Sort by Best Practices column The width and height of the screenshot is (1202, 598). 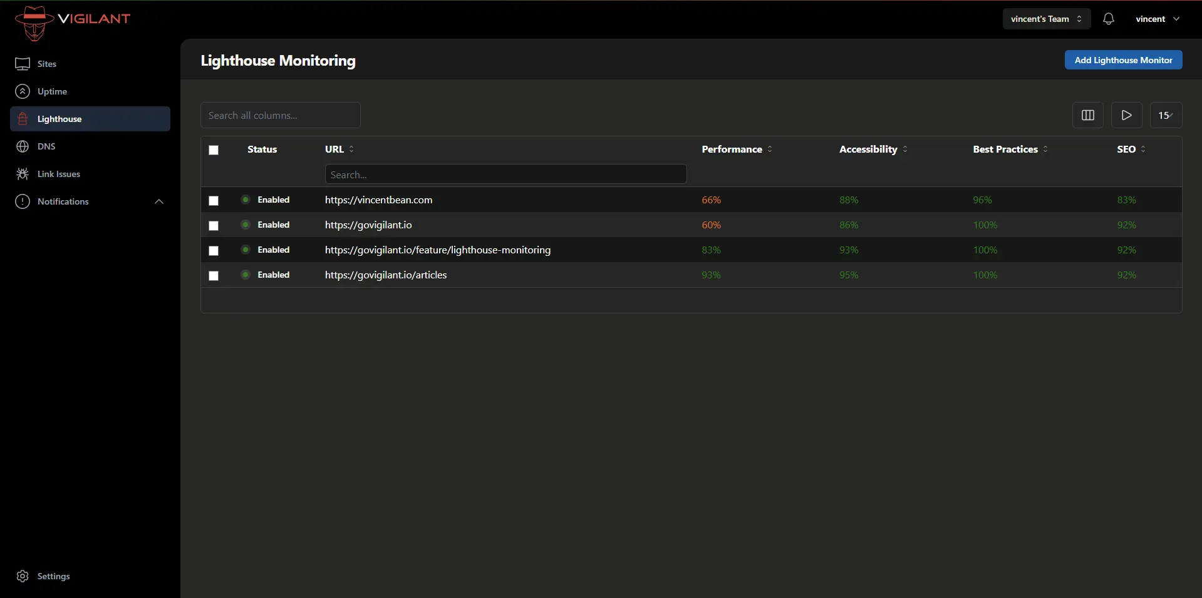tap(1010, 149)
